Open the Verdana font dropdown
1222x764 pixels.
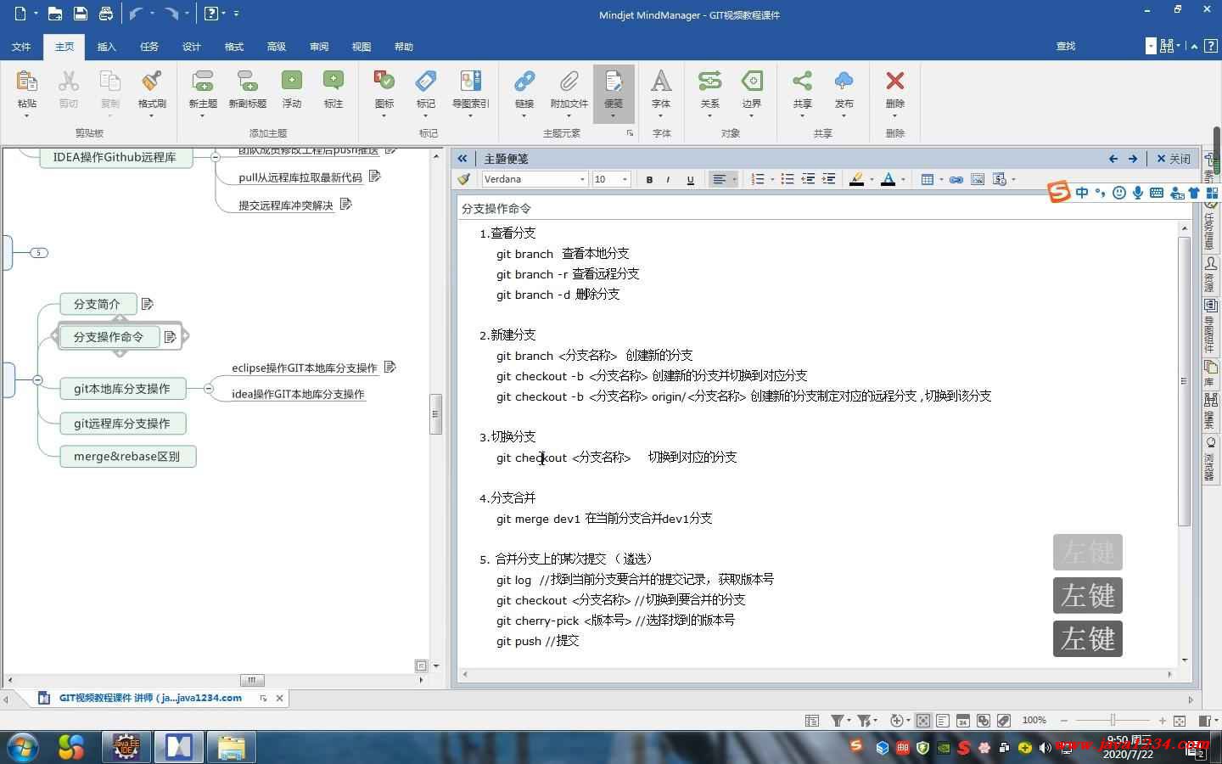[x=582, y=179]
